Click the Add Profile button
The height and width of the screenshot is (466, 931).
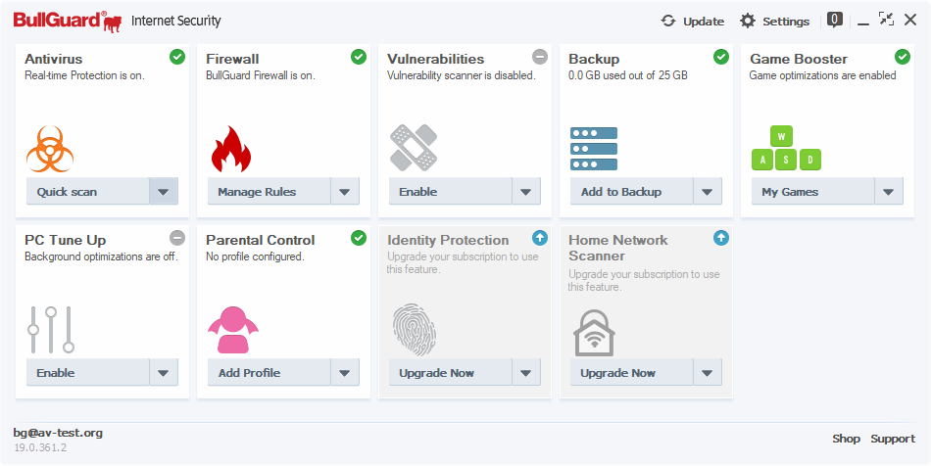[264, 373]
